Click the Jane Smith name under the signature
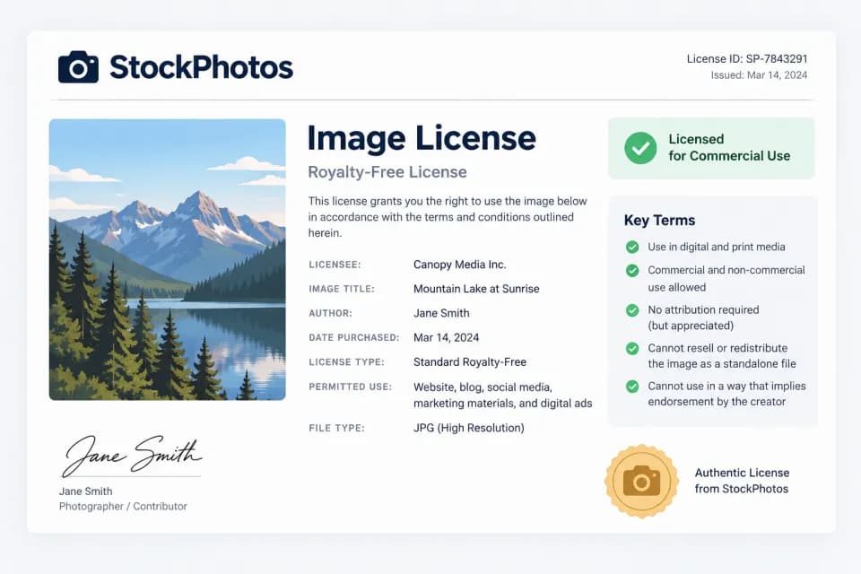The height and width of the screenshot is (574, 861). (86, 491)
